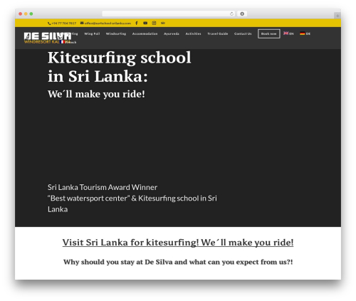Open the Wing Foil menu item
The image size is (356, 301).
pos(92,33)
